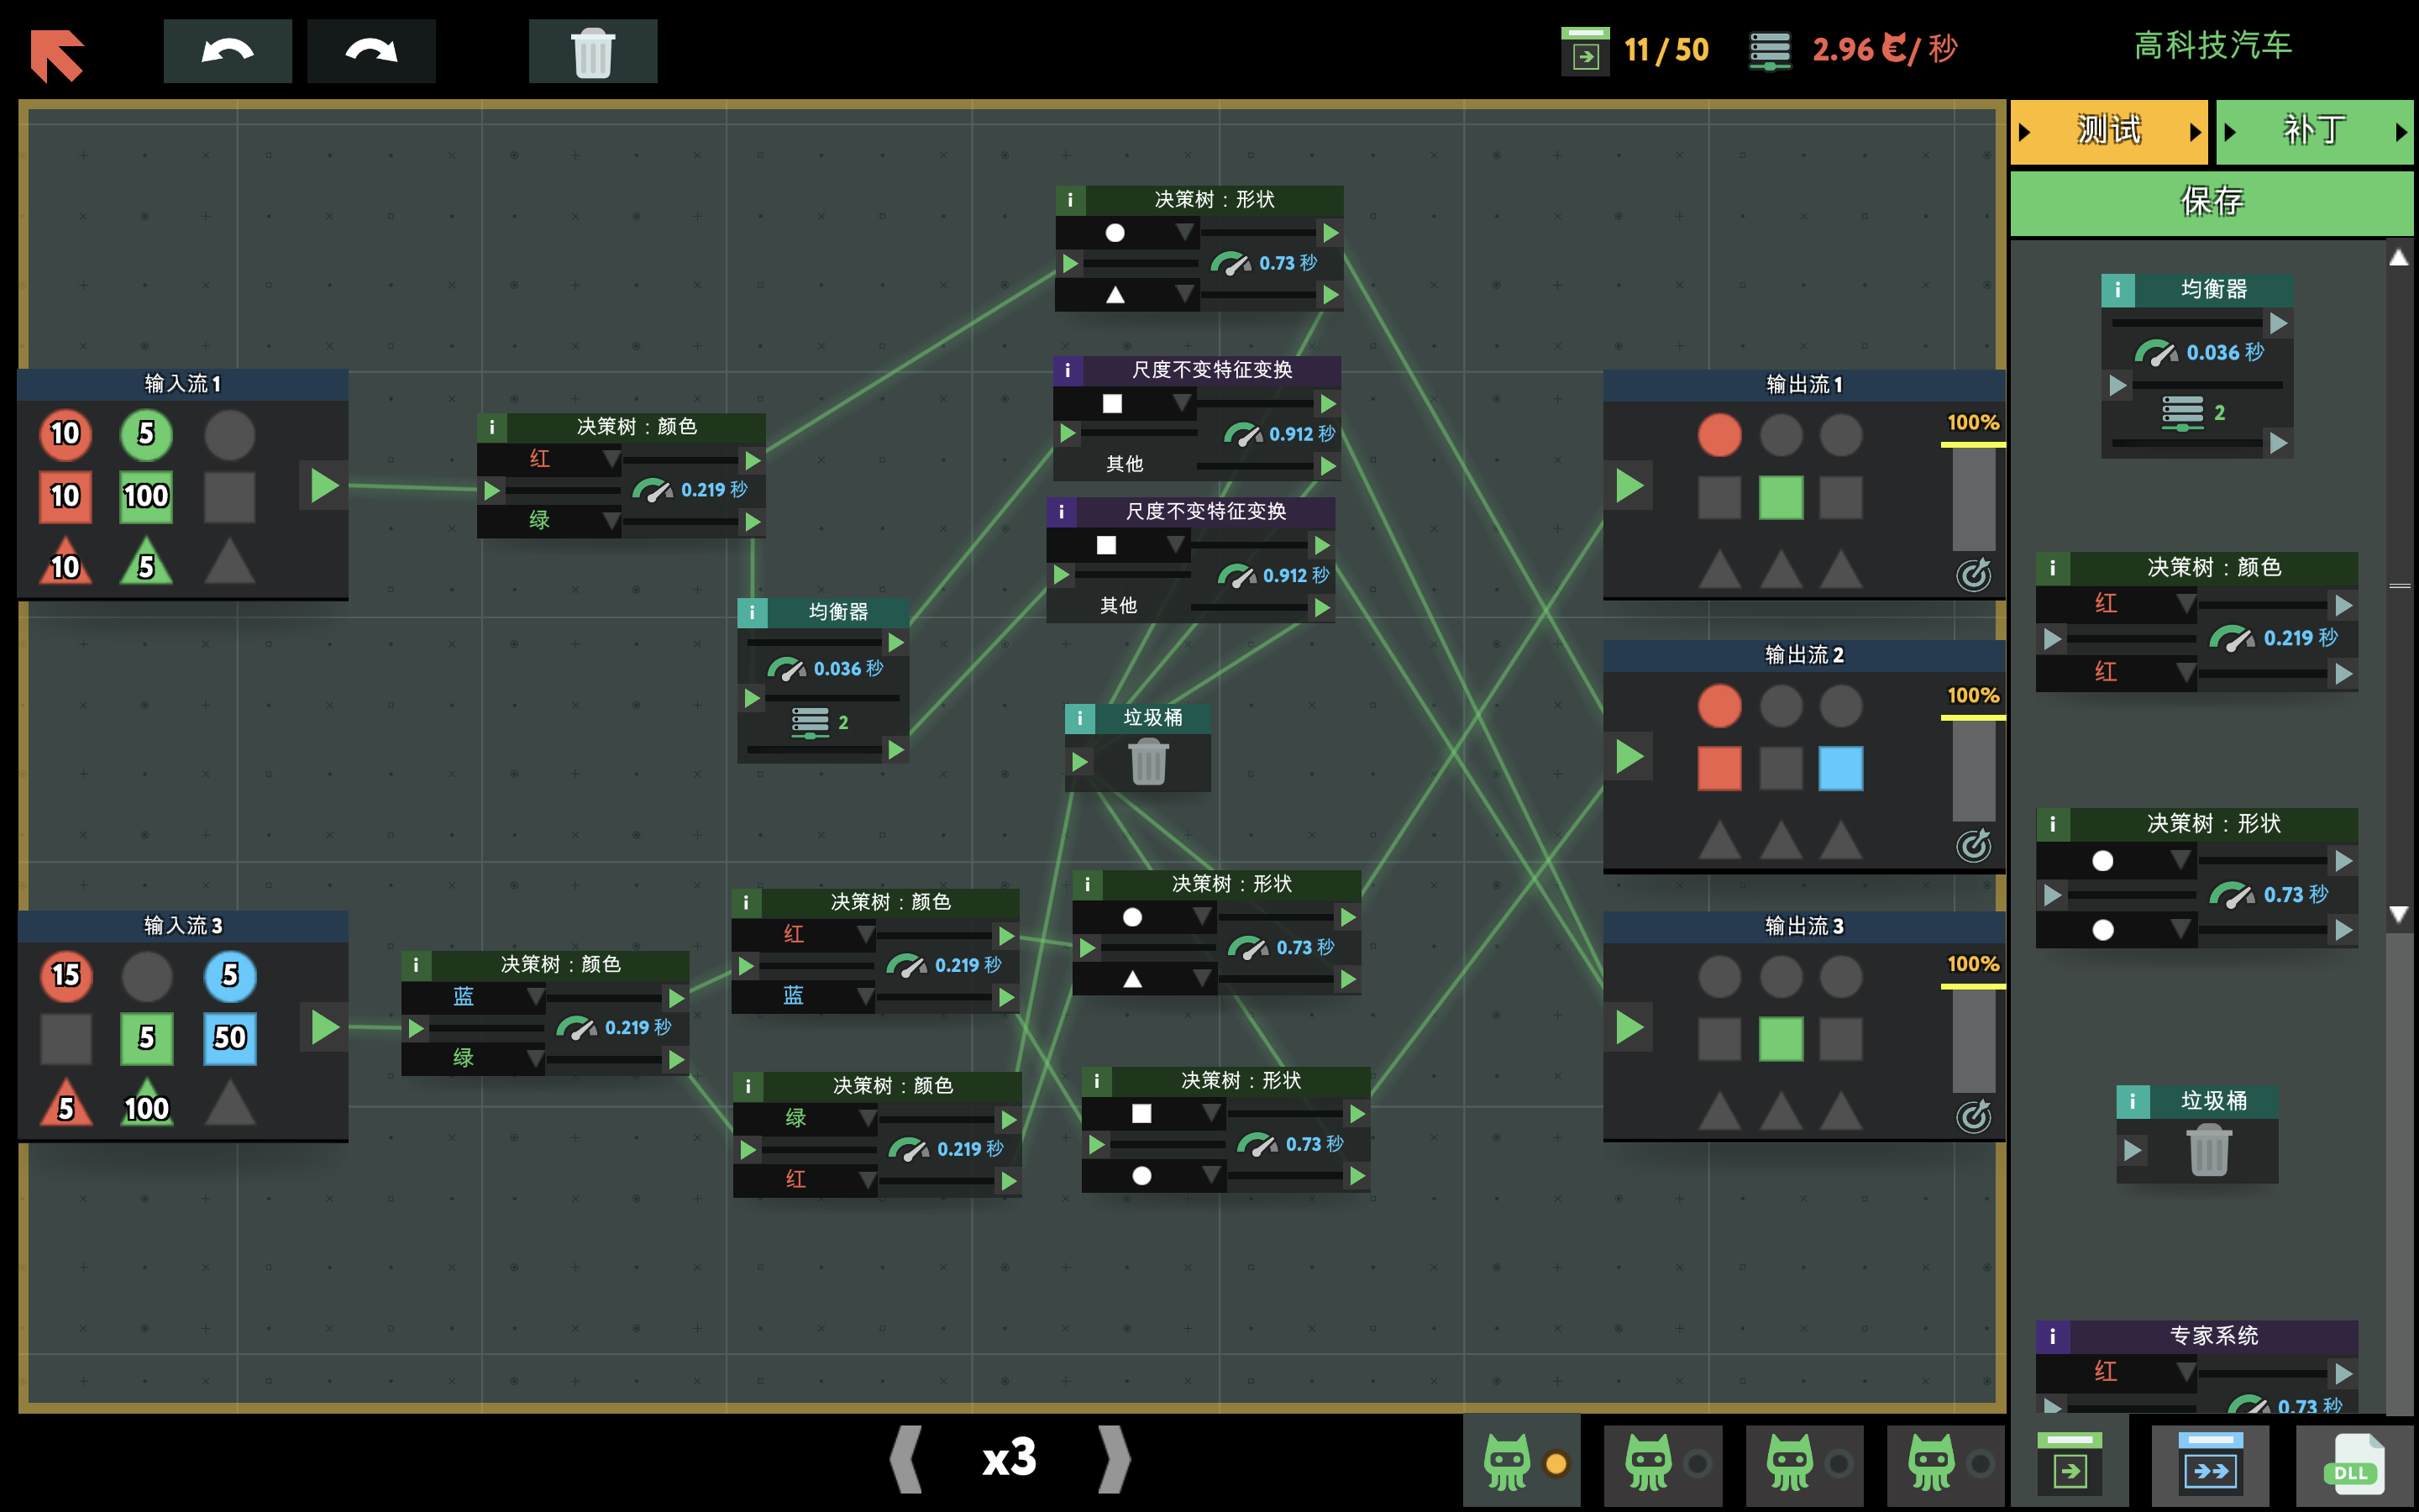Click the target icon in 输出流 1
Screen dimensions: 2419x1512
point(1973,575)
